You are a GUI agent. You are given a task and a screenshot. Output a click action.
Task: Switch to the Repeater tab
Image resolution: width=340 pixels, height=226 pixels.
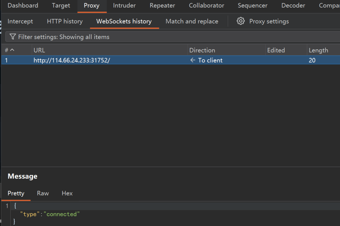click(x=162, y=6)
